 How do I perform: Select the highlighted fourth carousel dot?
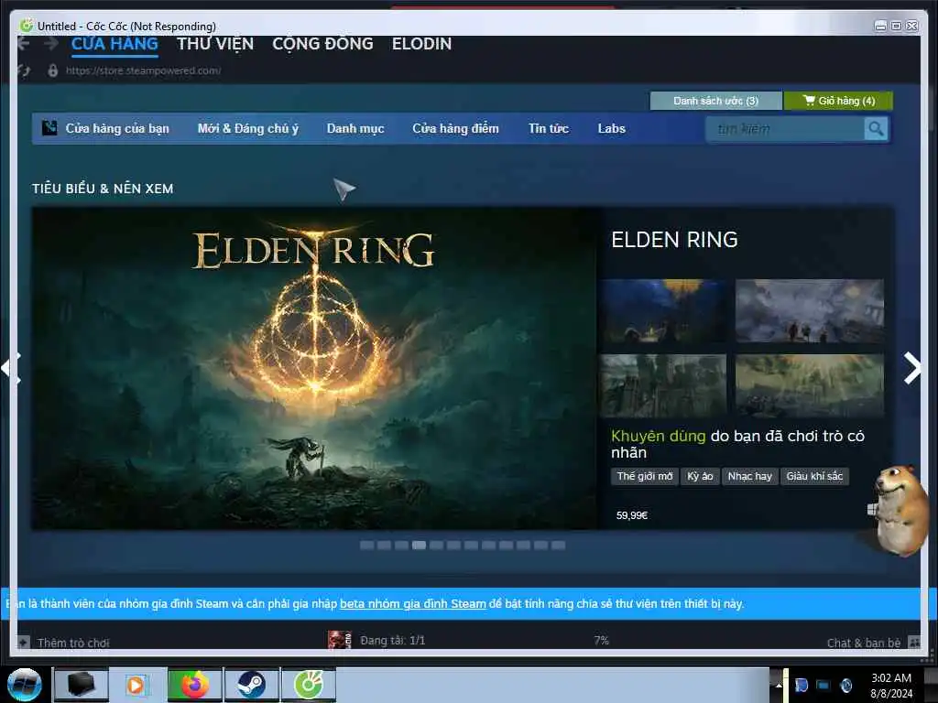coord(419,546)
